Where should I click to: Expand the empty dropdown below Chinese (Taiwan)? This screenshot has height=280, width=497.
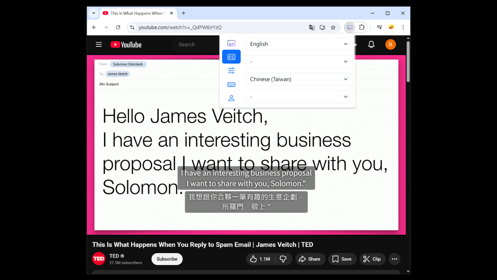click(299, 96)
